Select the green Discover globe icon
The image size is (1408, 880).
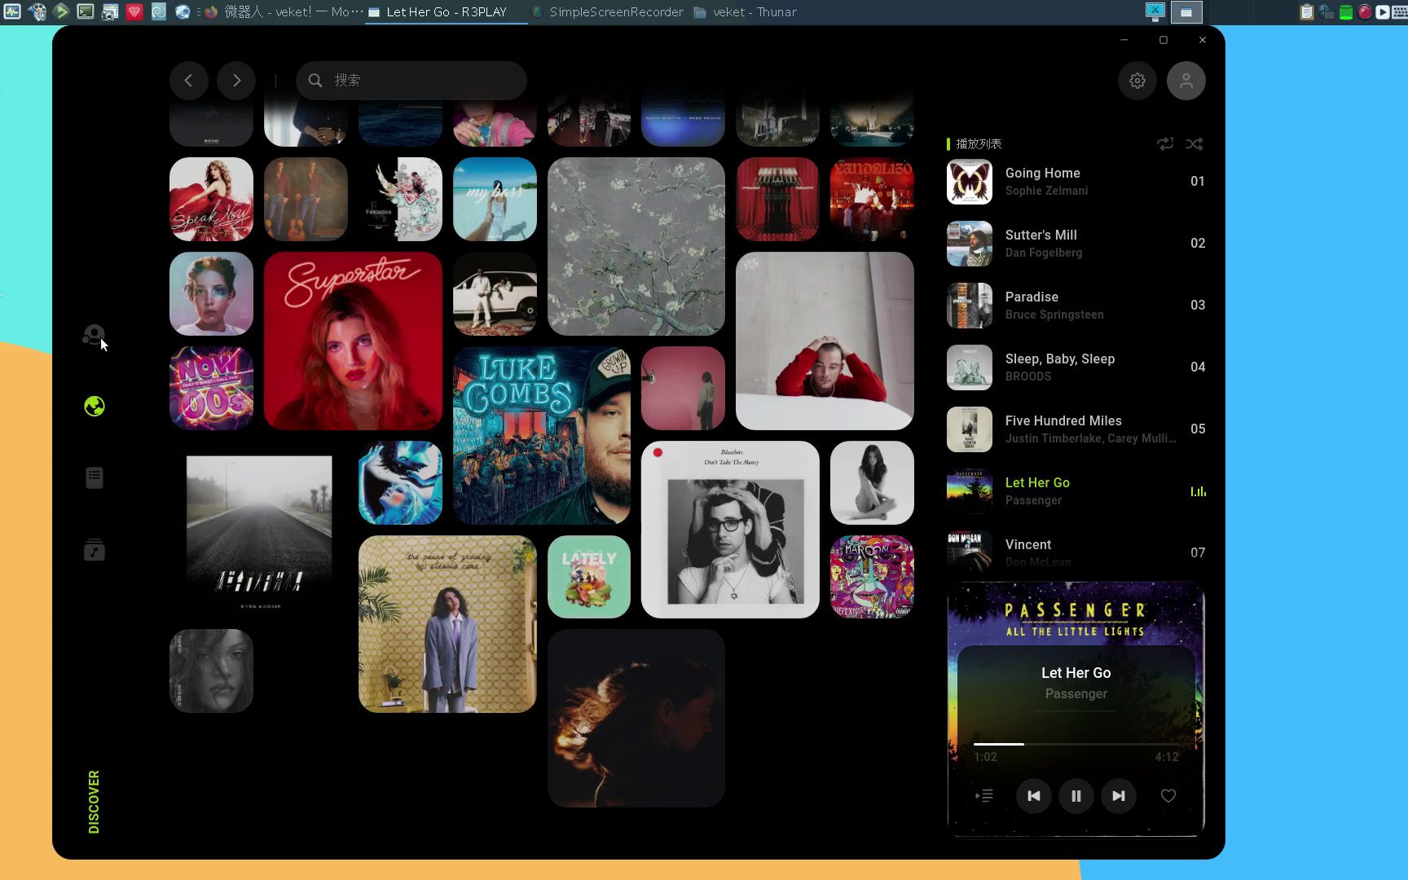click(x=95, y=406)
